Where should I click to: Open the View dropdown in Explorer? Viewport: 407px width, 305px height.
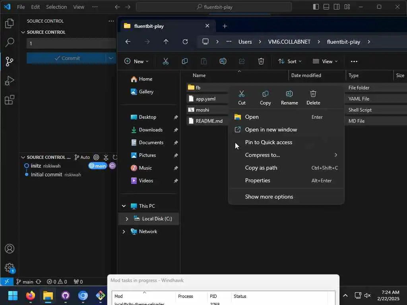325,62
